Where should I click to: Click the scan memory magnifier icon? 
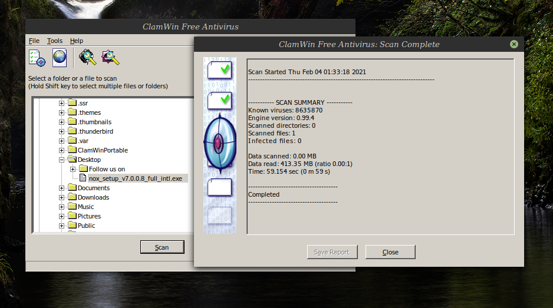coord(87,57)
